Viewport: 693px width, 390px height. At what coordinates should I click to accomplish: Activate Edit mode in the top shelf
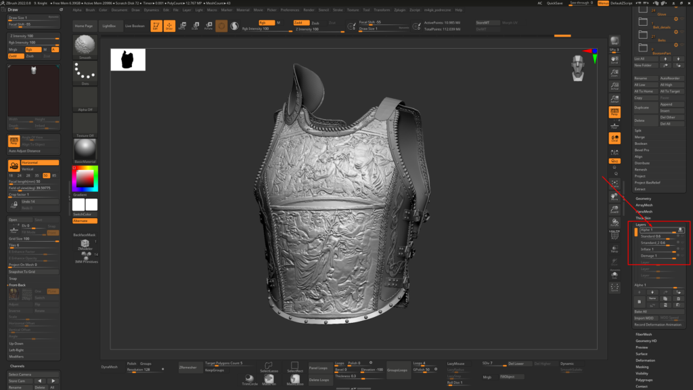(156, 26)
